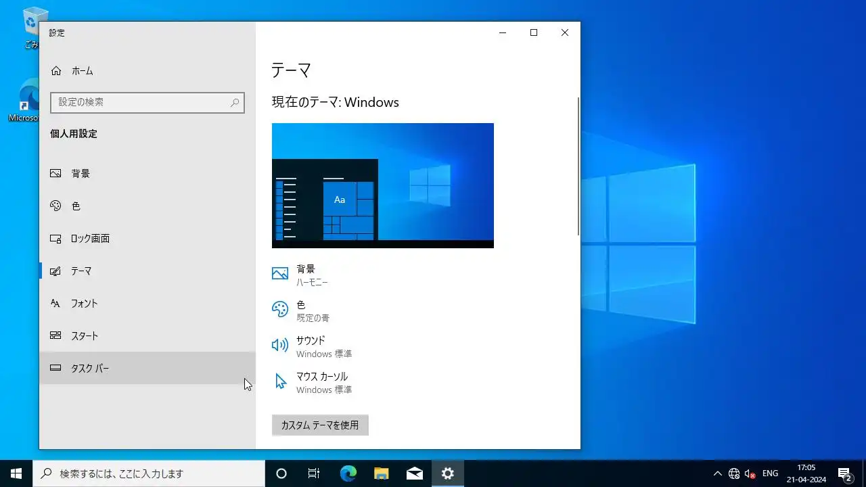The height and width of the screenshot is (487, 866).
Task: Open Task View on the taskbar
Action: coord(314,473)
